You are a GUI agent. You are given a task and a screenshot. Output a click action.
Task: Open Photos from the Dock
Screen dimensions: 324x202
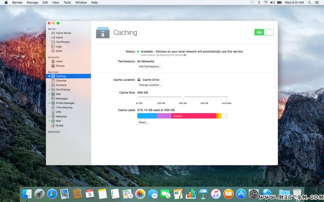pos(140,194)
